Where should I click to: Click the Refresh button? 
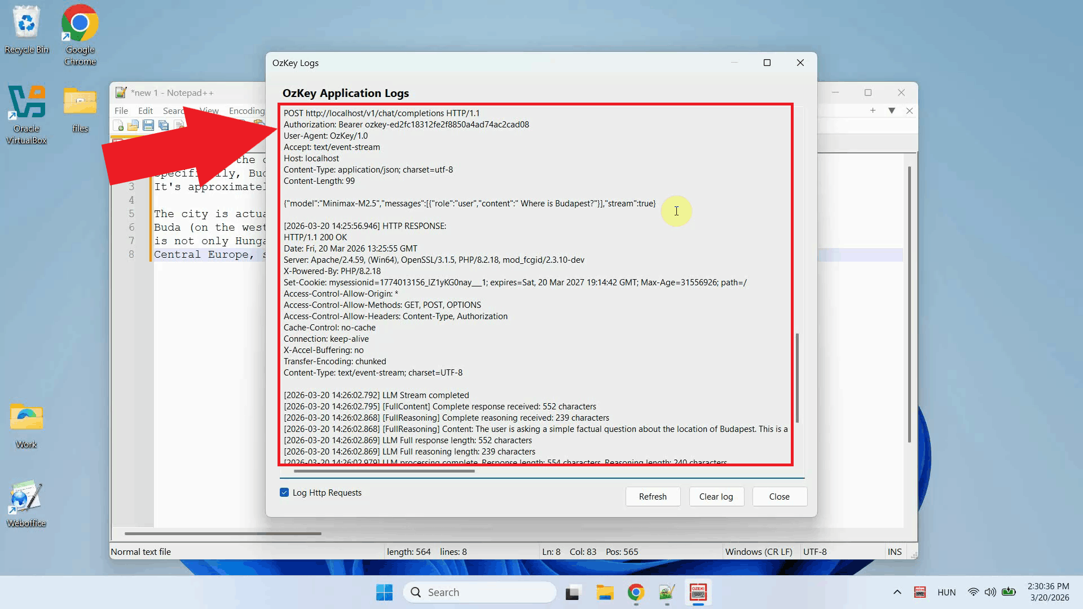click(x=653, y=496)
